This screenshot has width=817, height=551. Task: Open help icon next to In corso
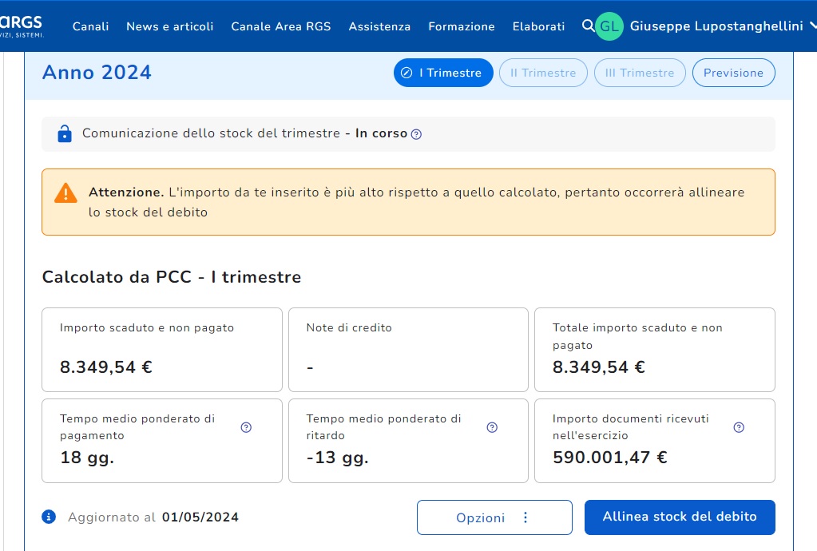tap(416, 134)
